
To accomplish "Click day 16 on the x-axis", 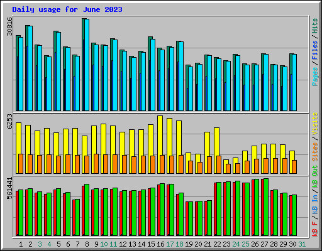I will coord(160,244).
